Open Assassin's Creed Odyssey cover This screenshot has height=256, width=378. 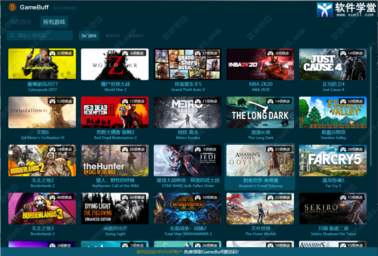tap(260, 160)
